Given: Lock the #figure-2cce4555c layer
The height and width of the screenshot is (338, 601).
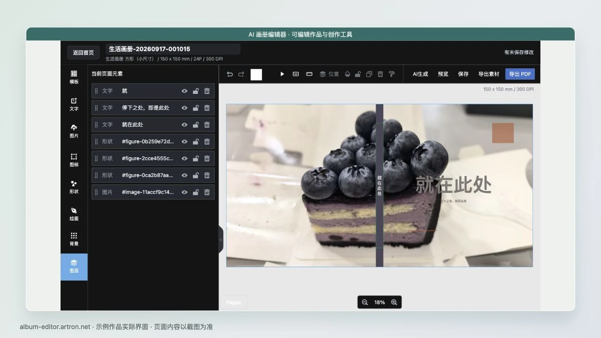Looking at the screenshot, I should [x=196, y=158].
